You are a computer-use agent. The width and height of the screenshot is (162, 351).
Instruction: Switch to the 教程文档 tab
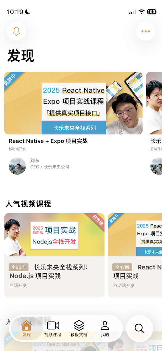[x=79, y=328]
